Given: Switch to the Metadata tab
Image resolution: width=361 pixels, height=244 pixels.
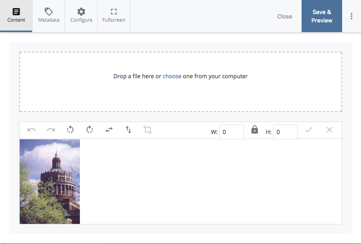Looking at the screenshot, I should 49,16.
